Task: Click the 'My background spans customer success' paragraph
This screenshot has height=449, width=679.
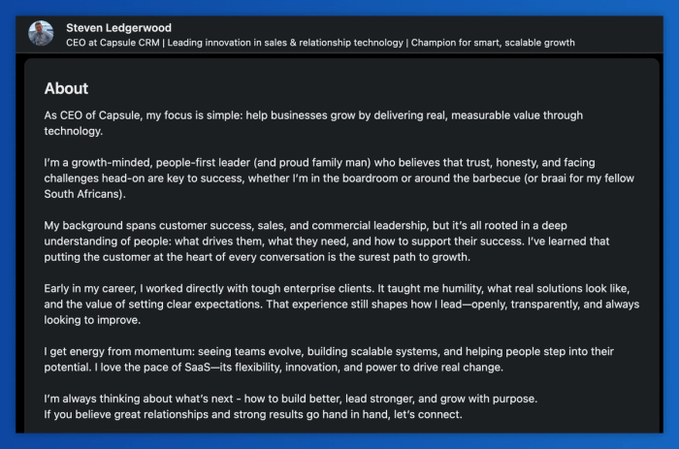Action: point(327,241)
